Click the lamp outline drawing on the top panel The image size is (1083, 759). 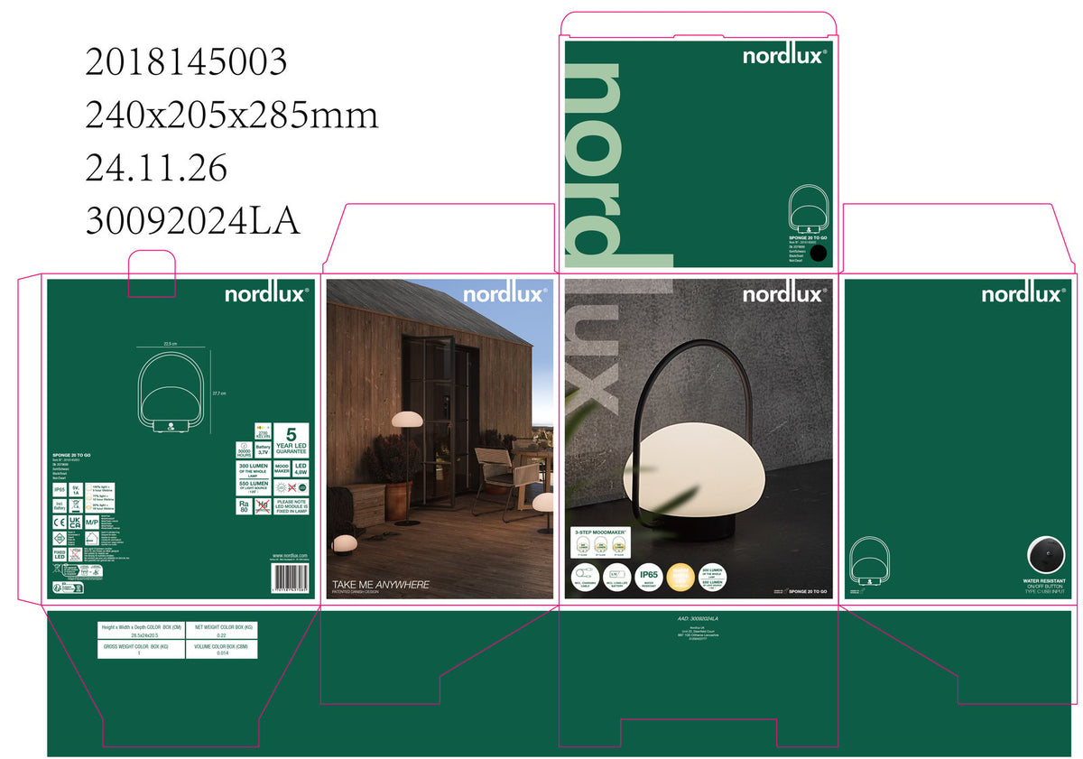click(x=809, y=209)
